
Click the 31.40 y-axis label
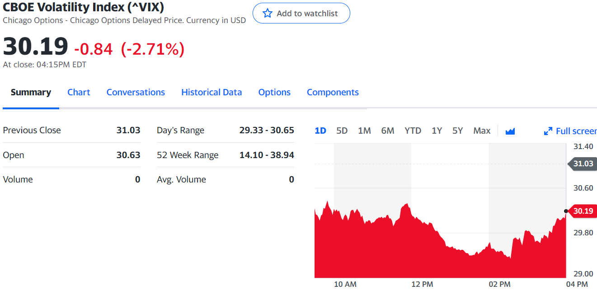click(583, 146)
